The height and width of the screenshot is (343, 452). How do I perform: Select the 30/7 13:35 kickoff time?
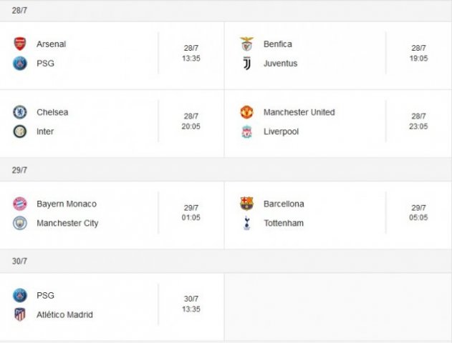tap(191, 304)
